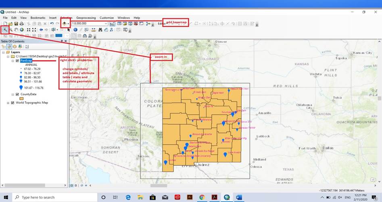Screen dimensions: 382x202
Task: Select the Zoom In tool
Action: [5, 30]
